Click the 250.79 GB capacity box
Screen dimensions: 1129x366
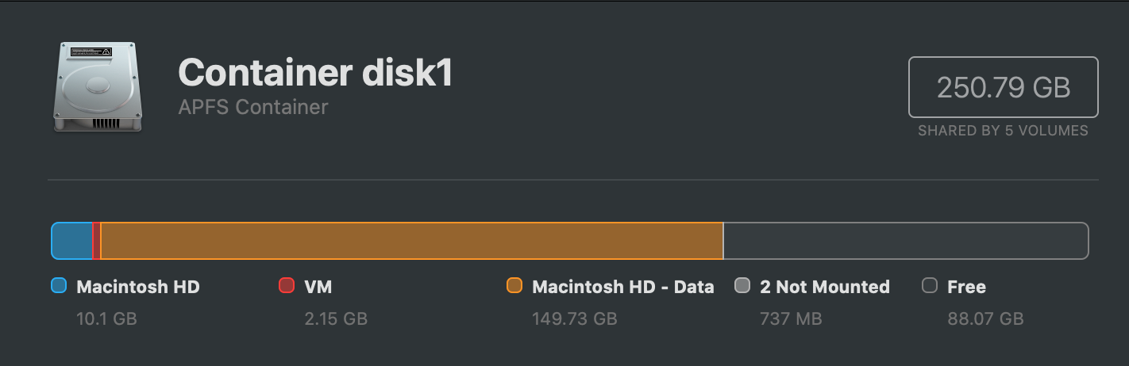(x=1004, y=87)
